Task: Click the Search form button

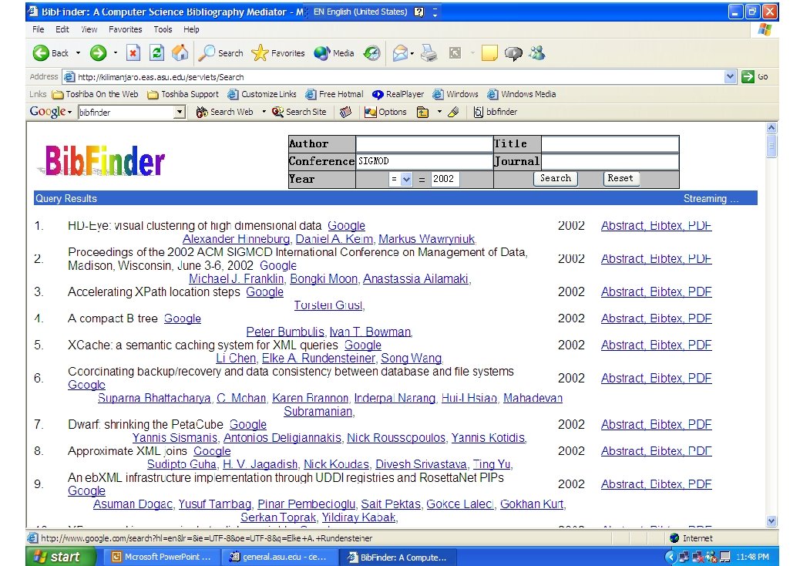Action: [556, 178]
